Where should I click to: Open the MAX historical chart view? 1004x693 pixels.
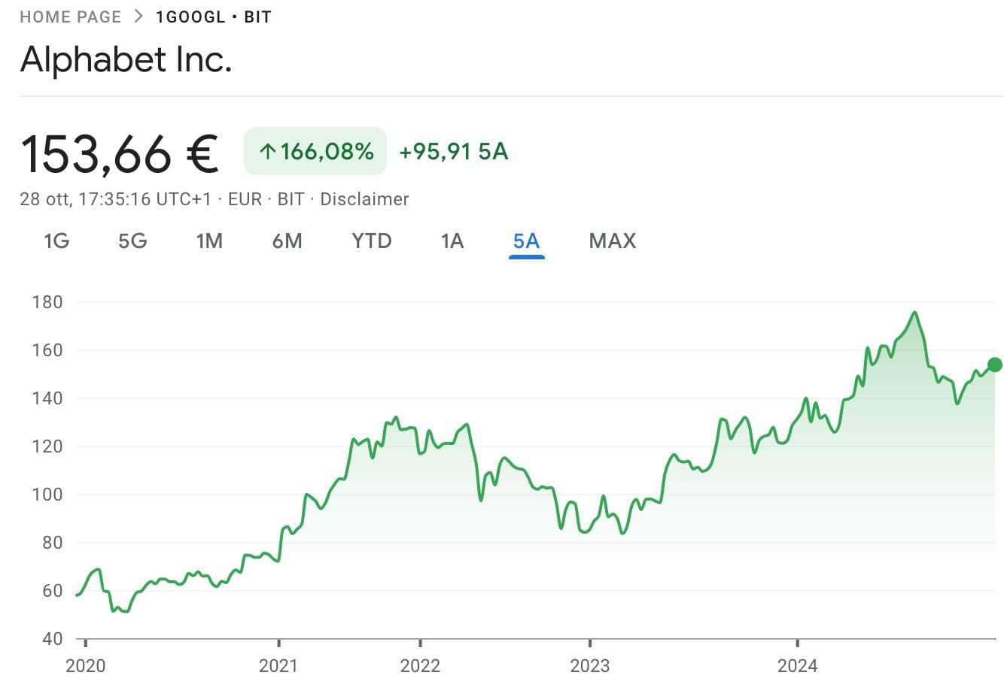(x=611, y=241)
